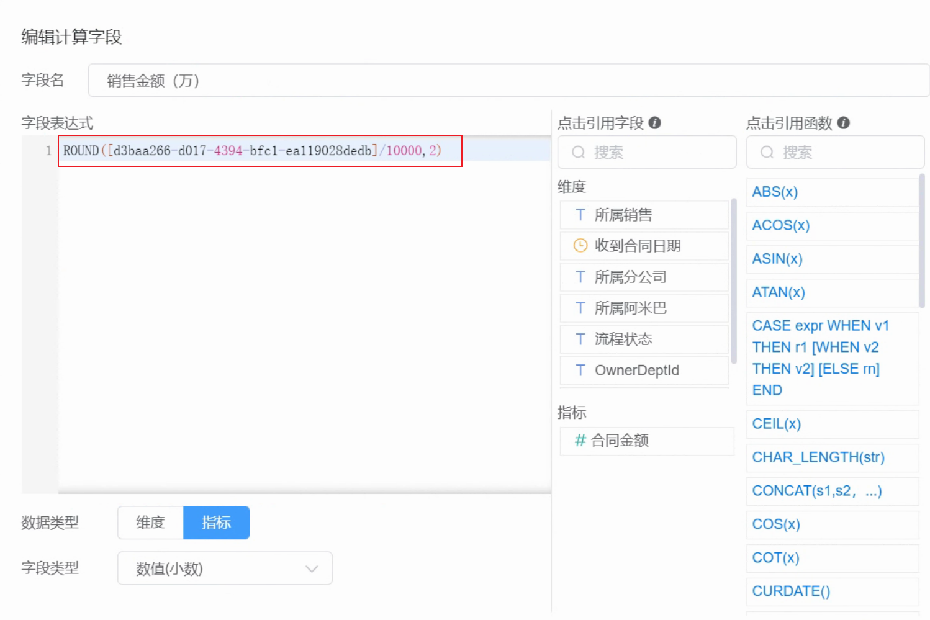Insert the ACOS(x) function
This screenshot has width=930, height=620.
coord(833,225)
